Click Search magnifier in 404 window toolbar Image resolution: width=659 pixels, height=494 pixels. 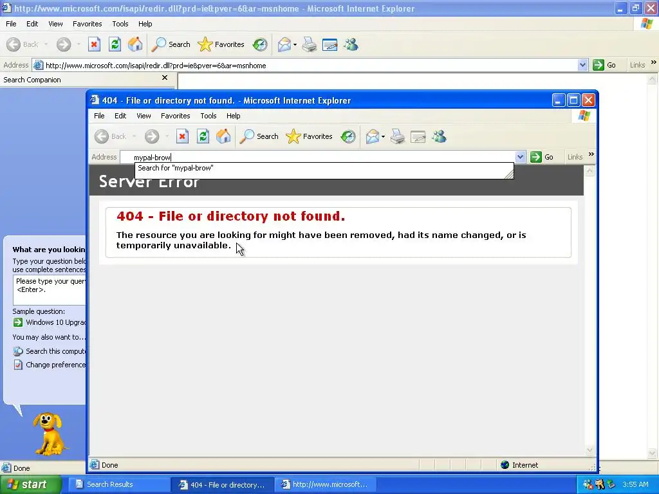point(259,136)
